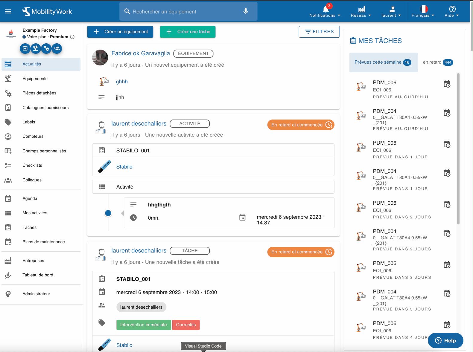The image size is (473, 352).
Task: Click the spare parts gears quick button
Action: [x=46, y=48]
